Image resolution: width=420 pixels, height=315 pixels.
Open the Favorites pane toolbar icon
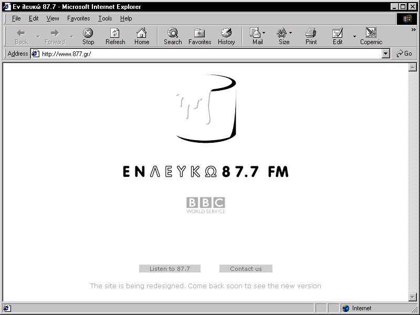pos(200,36)
